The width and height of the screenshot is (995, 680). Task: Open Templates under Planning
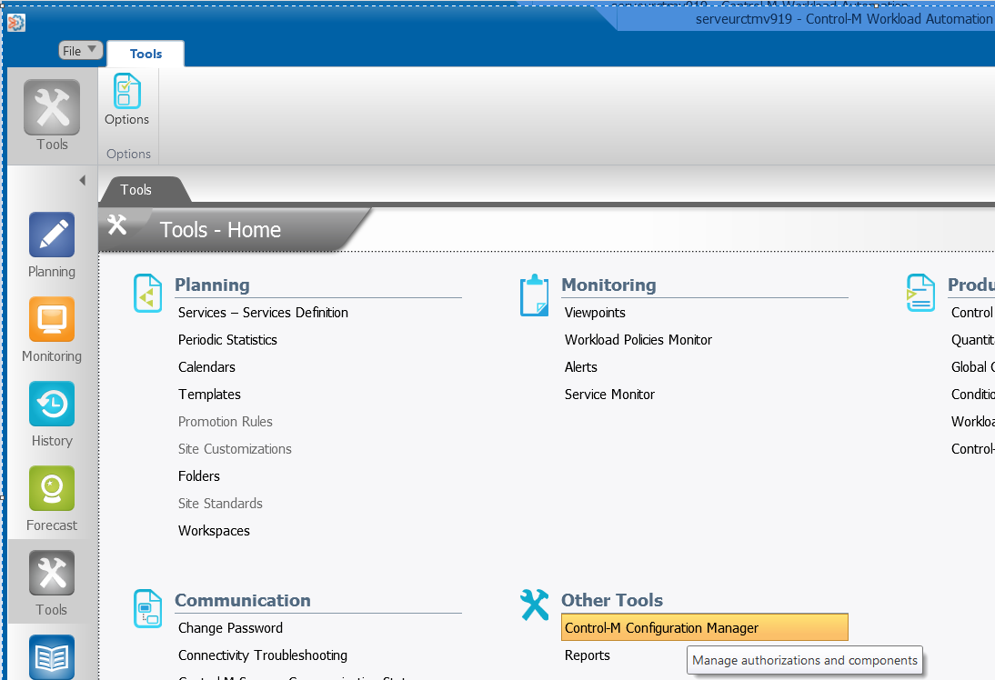(209, 395)
